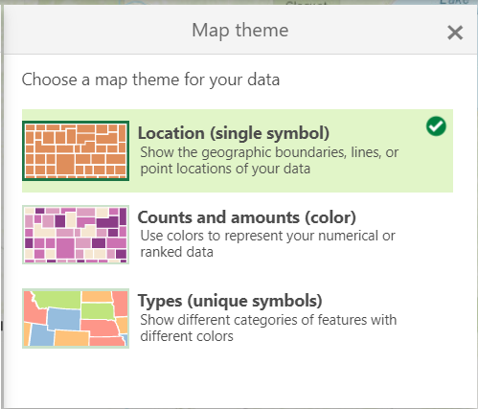Click the purple Counts and amounts thumbnail
The height and width of the screenshot is (409, 478).
76,235
